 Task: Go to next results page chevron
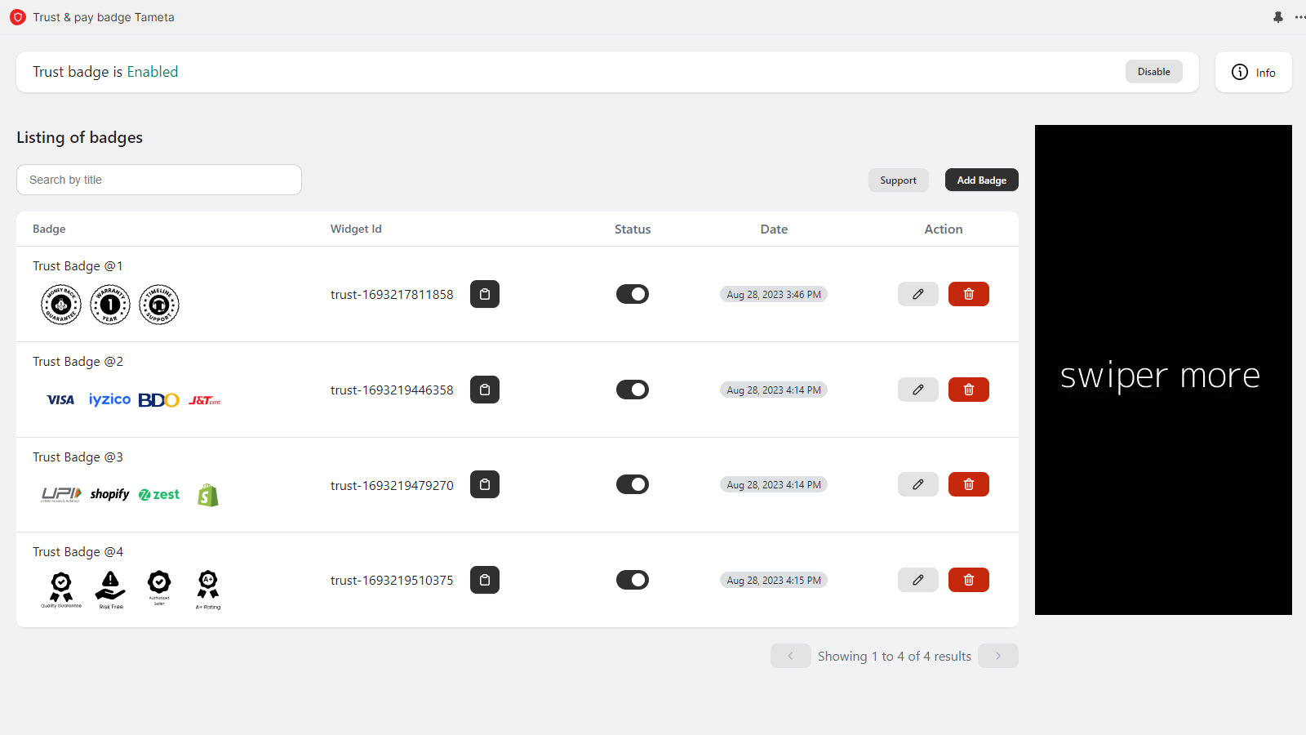coord(997,656)
